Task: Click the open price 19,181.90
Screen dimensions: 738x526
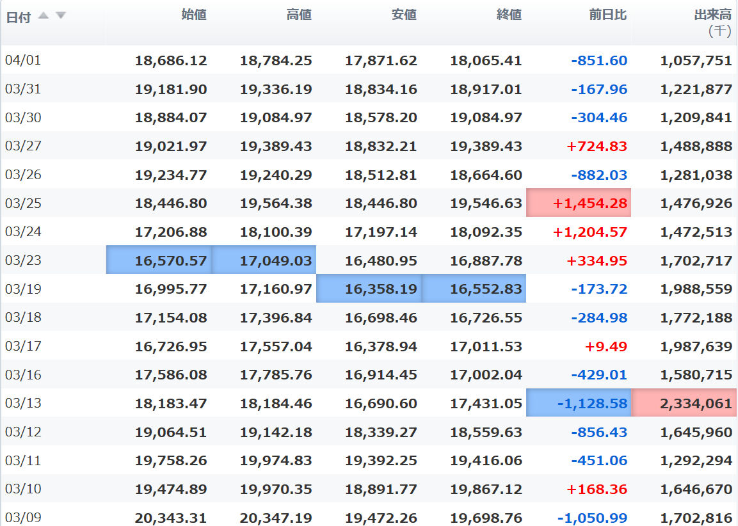Action: tap(171, 90)
